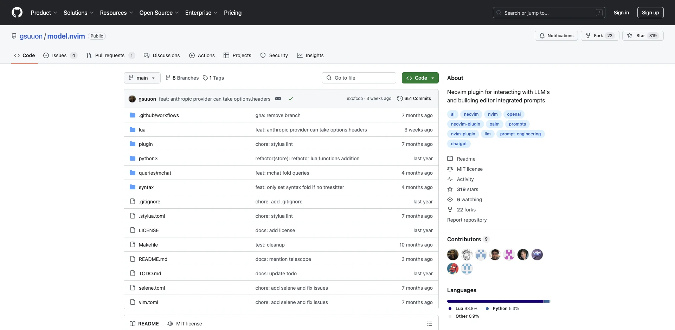Open the Resources dropdown
The height and width of the screenshot is (330, 675).
[x=116, y=13]
